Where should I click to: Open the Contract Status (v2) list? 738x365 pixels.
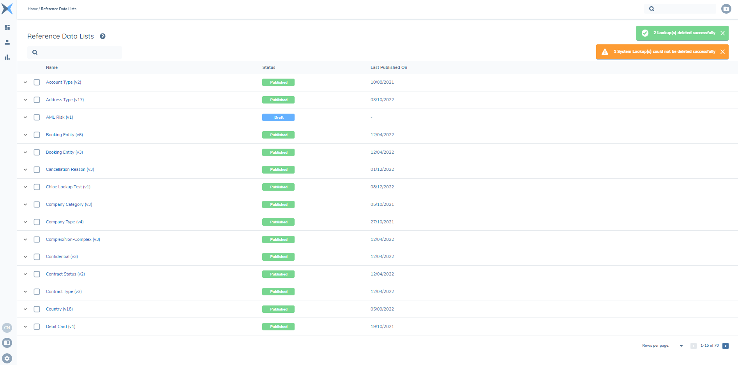pyautogui.click(x=65, y=274)
